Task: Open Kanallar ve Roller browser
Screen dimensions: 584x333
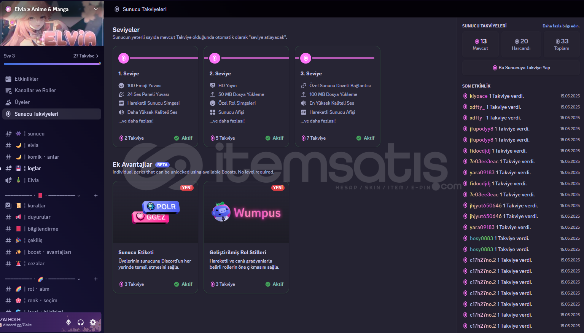Action: point(52,90)
